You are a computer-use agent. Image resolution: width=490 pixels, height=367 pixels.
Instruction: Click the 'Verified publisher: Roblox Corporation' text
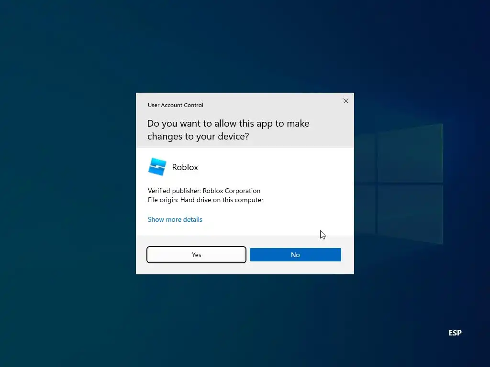[204, 191]
